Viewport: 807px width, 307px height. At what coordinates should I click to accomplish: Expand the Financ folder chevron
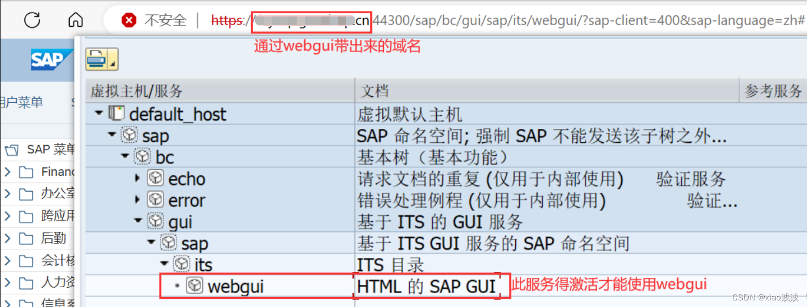[7, 172]
